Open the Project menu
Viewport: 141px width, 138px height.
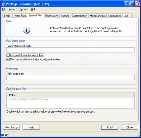coord(13,9)
